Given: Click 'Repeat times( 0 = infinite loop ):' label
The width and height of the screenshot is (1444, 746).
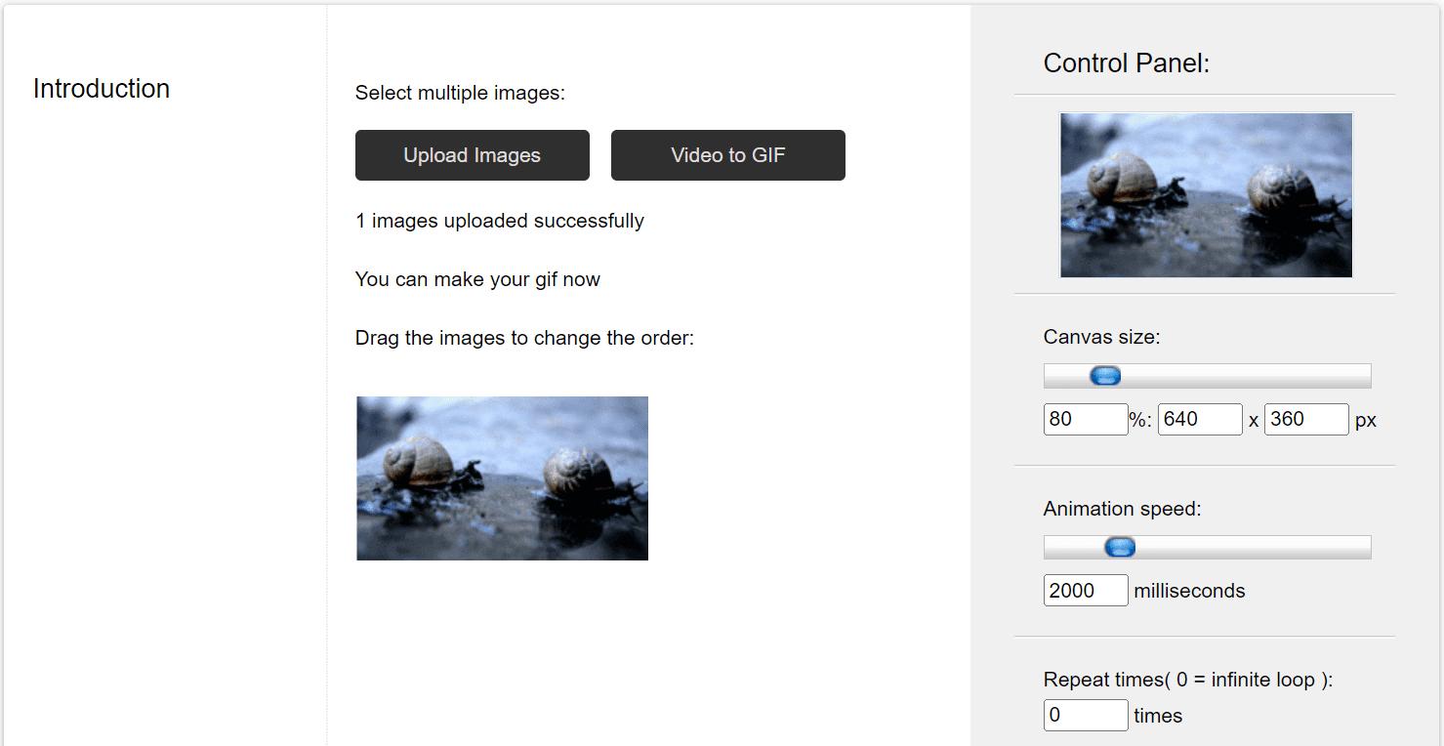Looking at the screenshot, I should click(1188, 680).
